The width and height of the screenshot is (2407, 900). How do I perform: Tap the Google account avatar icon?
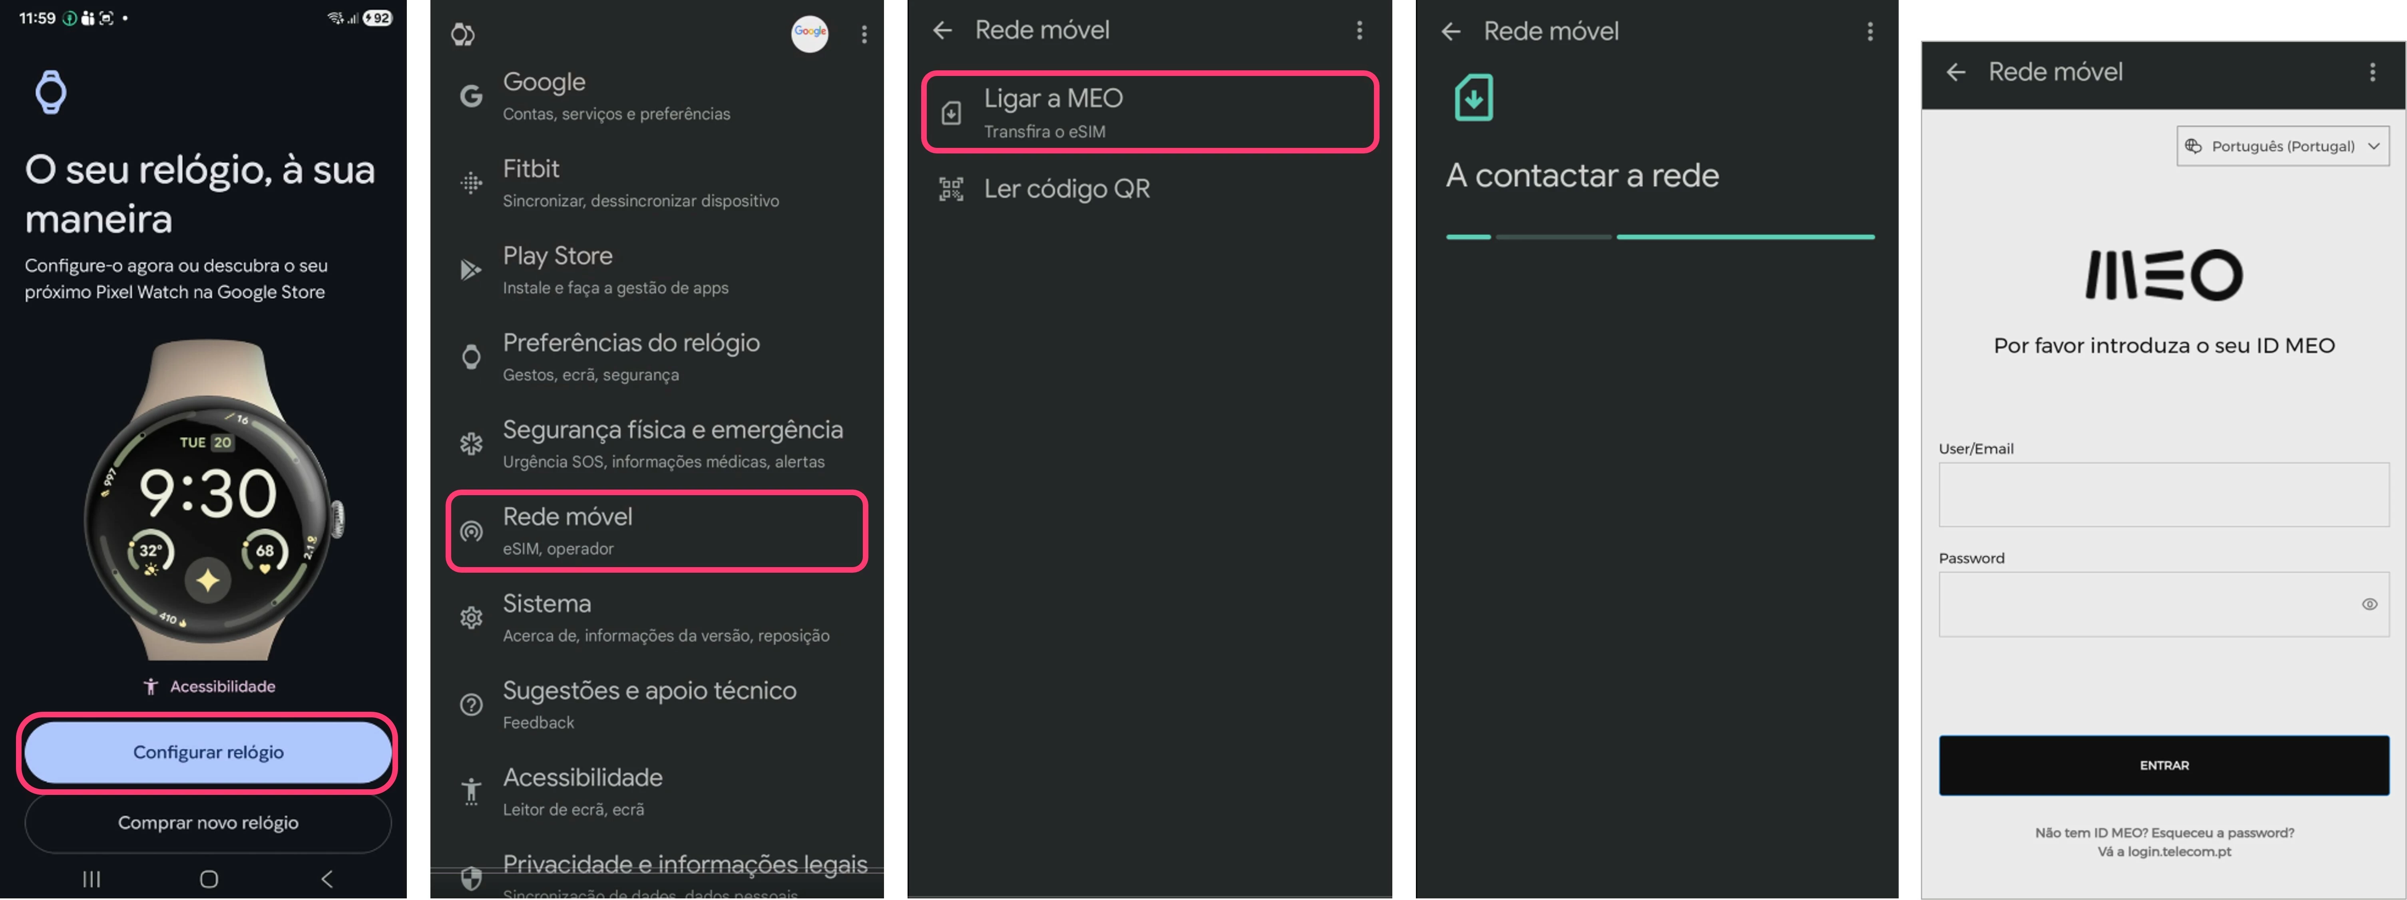(x=809, y=33)
